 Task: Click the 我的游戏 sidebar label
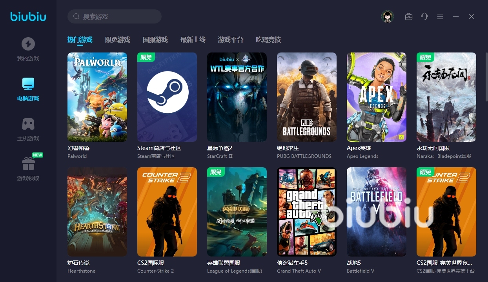tap(28, 58)
